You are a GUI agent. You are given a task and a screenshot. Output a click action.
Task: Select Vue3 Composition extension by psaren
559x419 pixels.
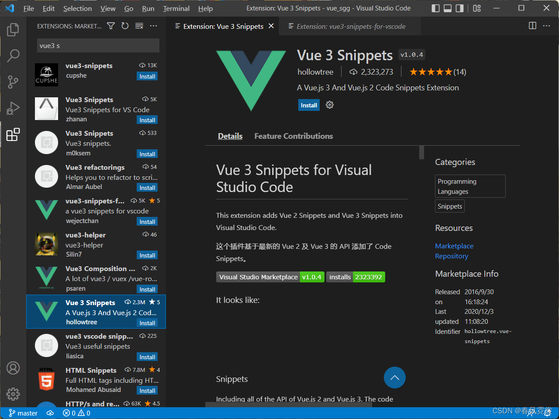(96, 278)
